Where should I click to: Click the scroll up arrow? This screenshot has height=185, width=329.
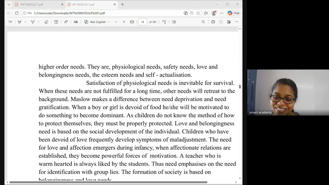click(240, 29)
